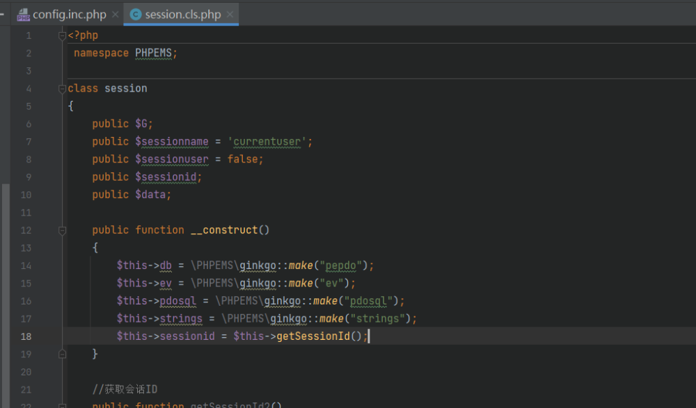Click the PHPEMS namespace name on line 2
The image size is (696, 408).
(153, 53)
